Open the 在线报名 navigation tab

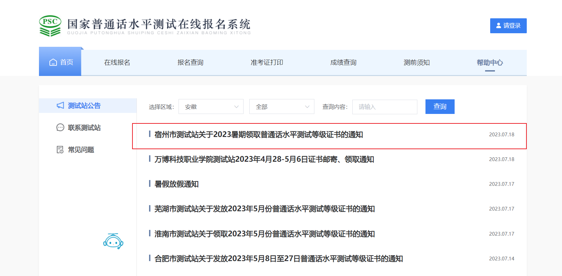(x=117, y=63)
